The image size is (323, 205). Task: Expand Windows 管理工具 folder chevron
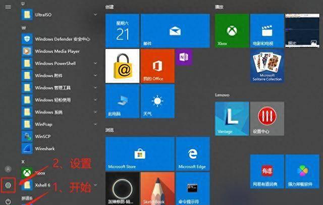point(95,88)
